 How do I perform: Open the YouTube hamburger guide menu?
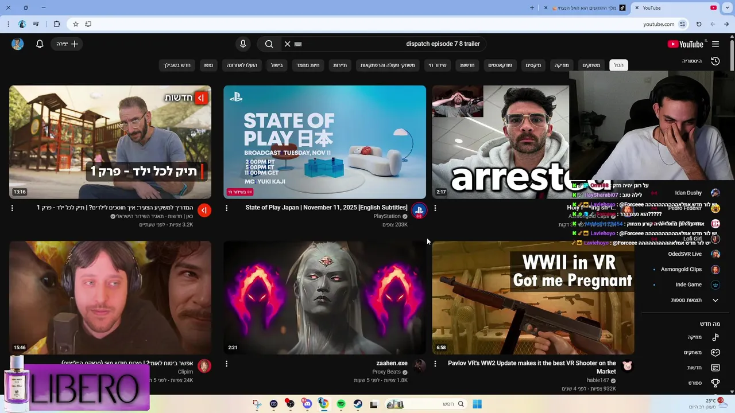(715, 44)
